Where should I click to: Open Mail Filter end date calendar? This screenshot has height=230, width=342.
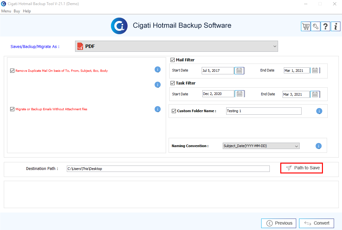tap(315, 70)
